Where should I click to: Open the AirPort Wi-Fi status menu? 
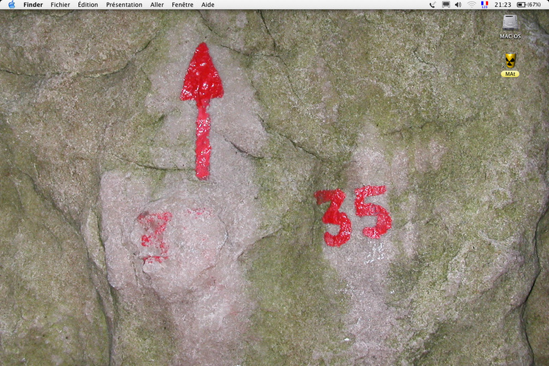[x=471, y=5]
